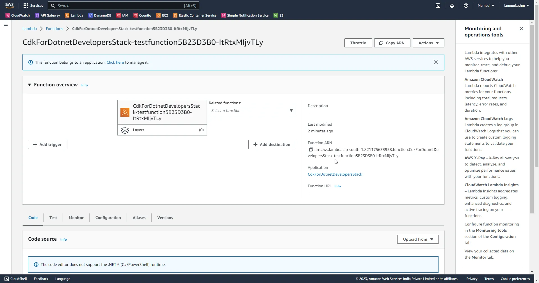Viewport: 539px width, 283px height.
Task: Open CloudWatch from the favorites bar
Action: coord(19,15)
